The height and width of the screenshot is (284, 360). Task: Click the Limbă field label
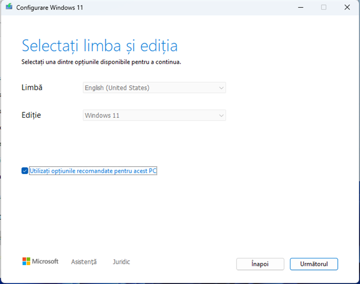click(32, 88)
